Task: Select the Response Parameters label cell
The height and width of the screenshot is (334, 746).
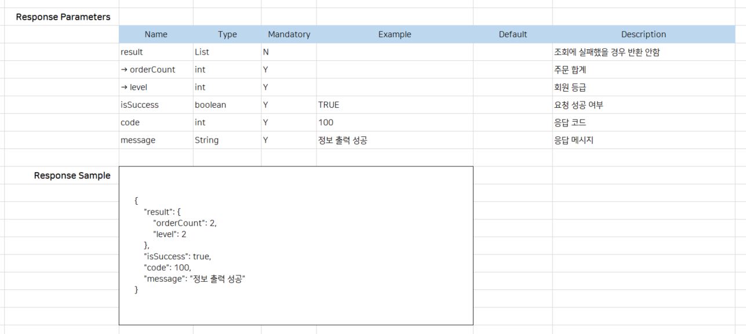Action: click(63, 17)
